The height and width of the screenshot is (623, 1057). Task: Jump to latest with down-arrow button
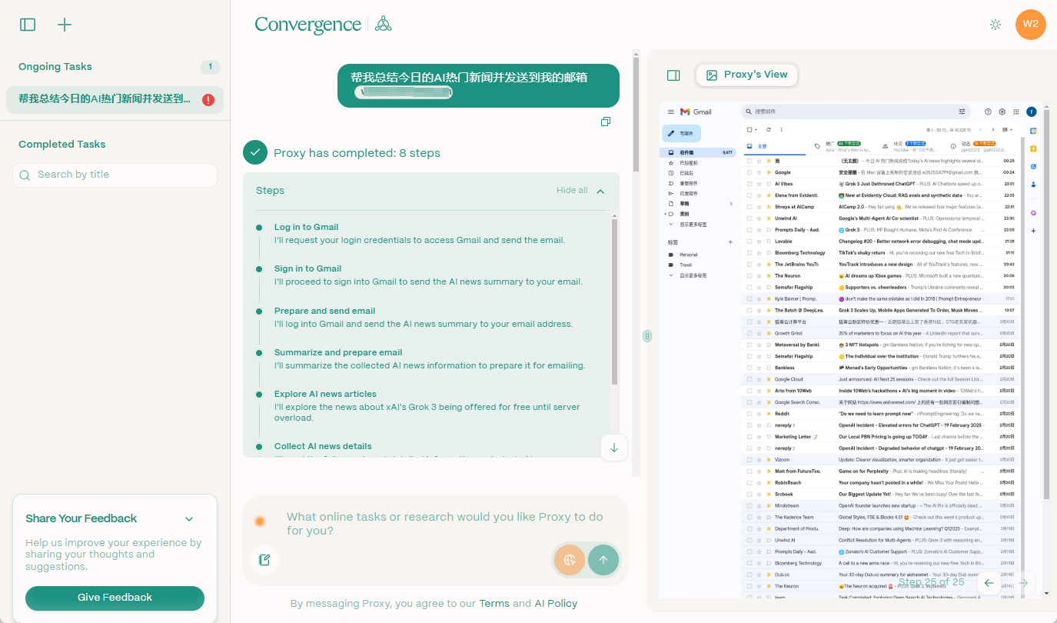click(x=614, y=448)
